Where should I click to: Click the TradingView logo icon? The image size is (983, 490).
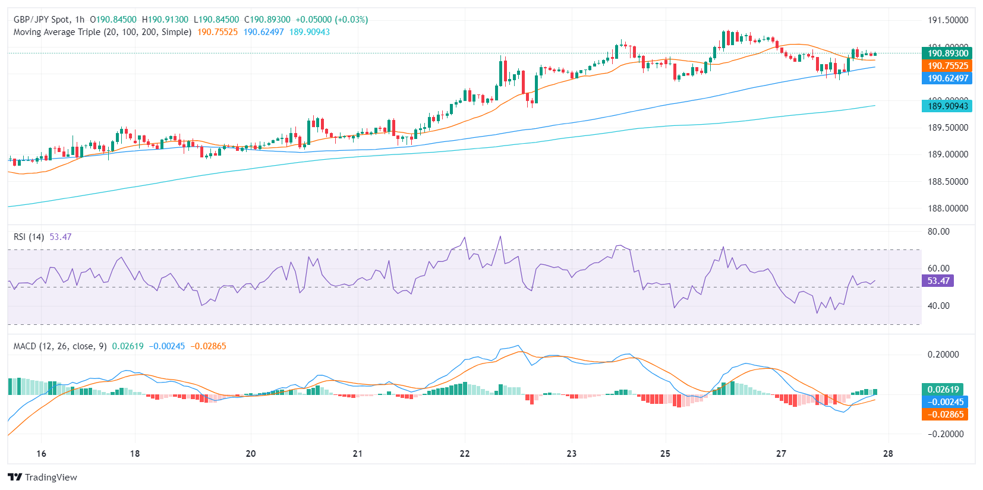point(15,477)
